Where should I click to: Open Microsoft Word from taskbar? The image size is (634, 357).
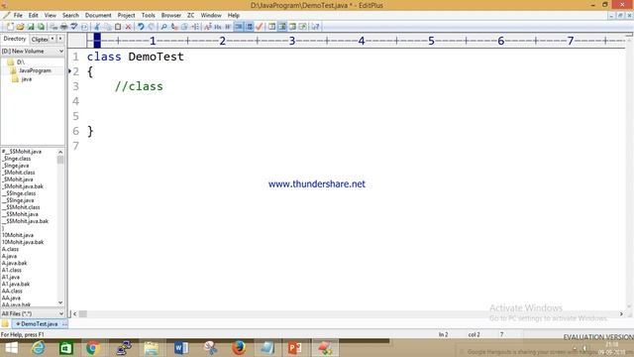pos(181,348)
